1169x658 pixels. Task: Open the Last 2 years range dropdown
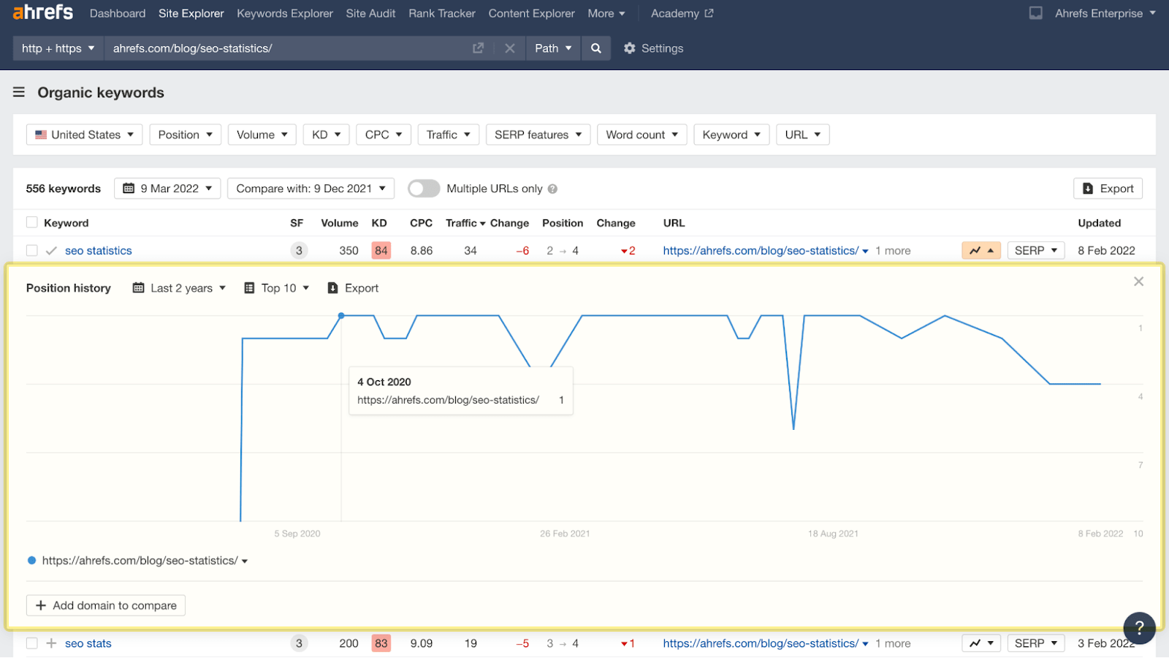180,288
